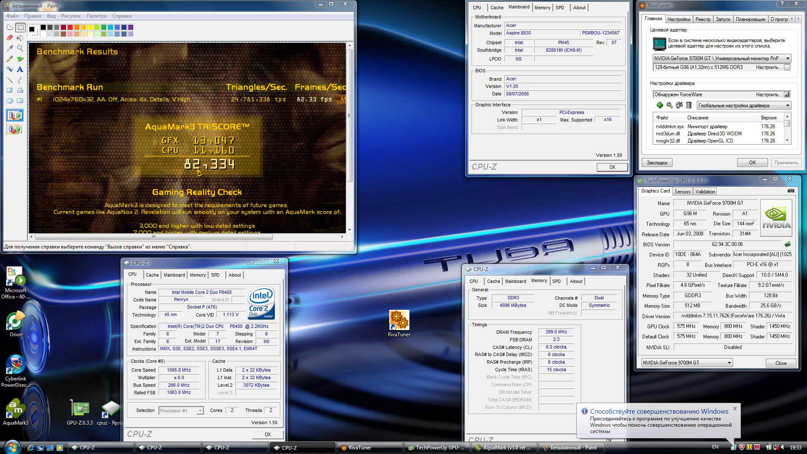Screen dimensions: 807x454
Task: Select the Rectangle shape tool
Action: click(10, 90)
